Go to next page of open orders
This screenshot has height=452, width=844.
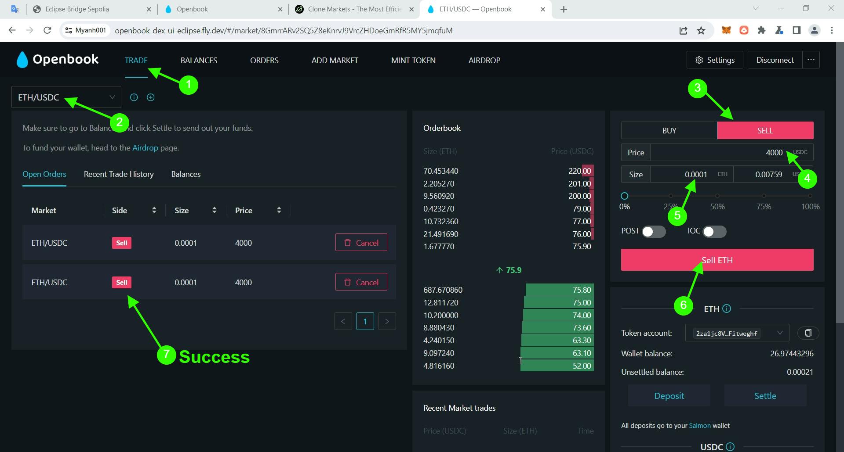coord(387,321)
